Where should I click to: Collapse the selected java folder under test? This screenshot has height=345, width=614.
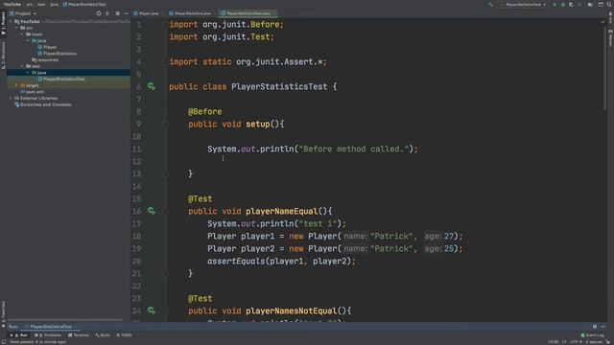pos(28,73)
